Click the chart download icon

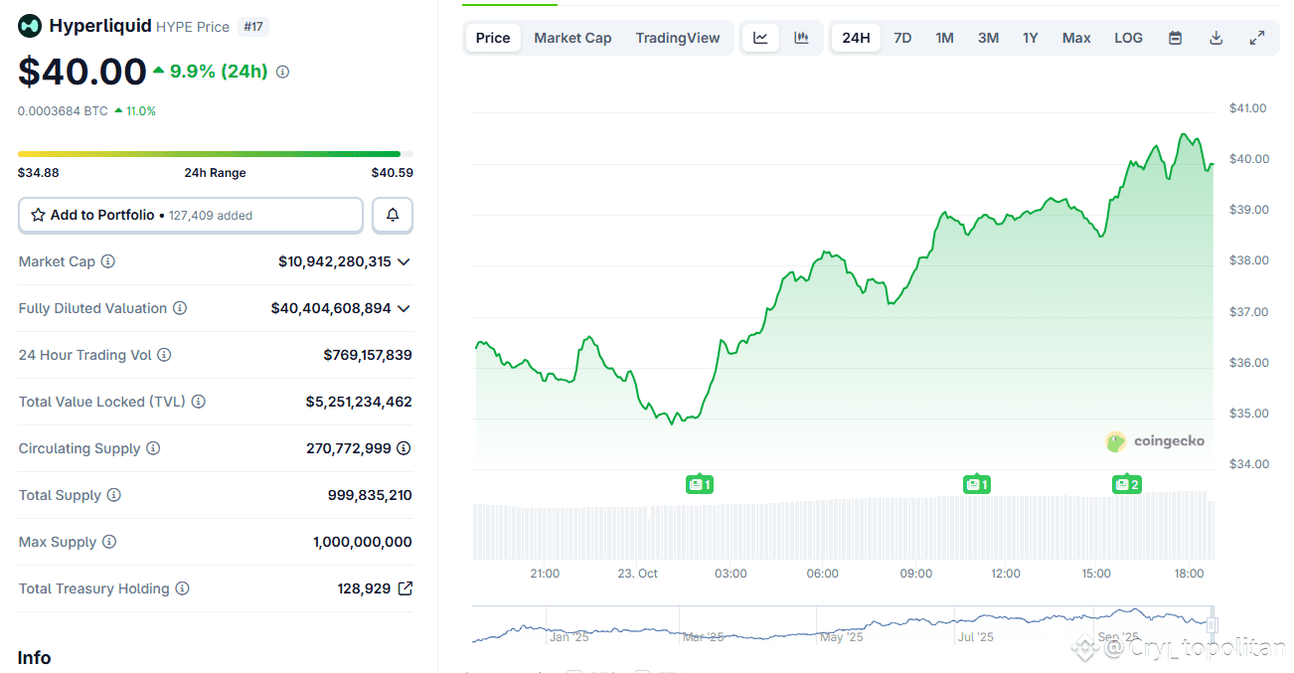[1215, 37]
